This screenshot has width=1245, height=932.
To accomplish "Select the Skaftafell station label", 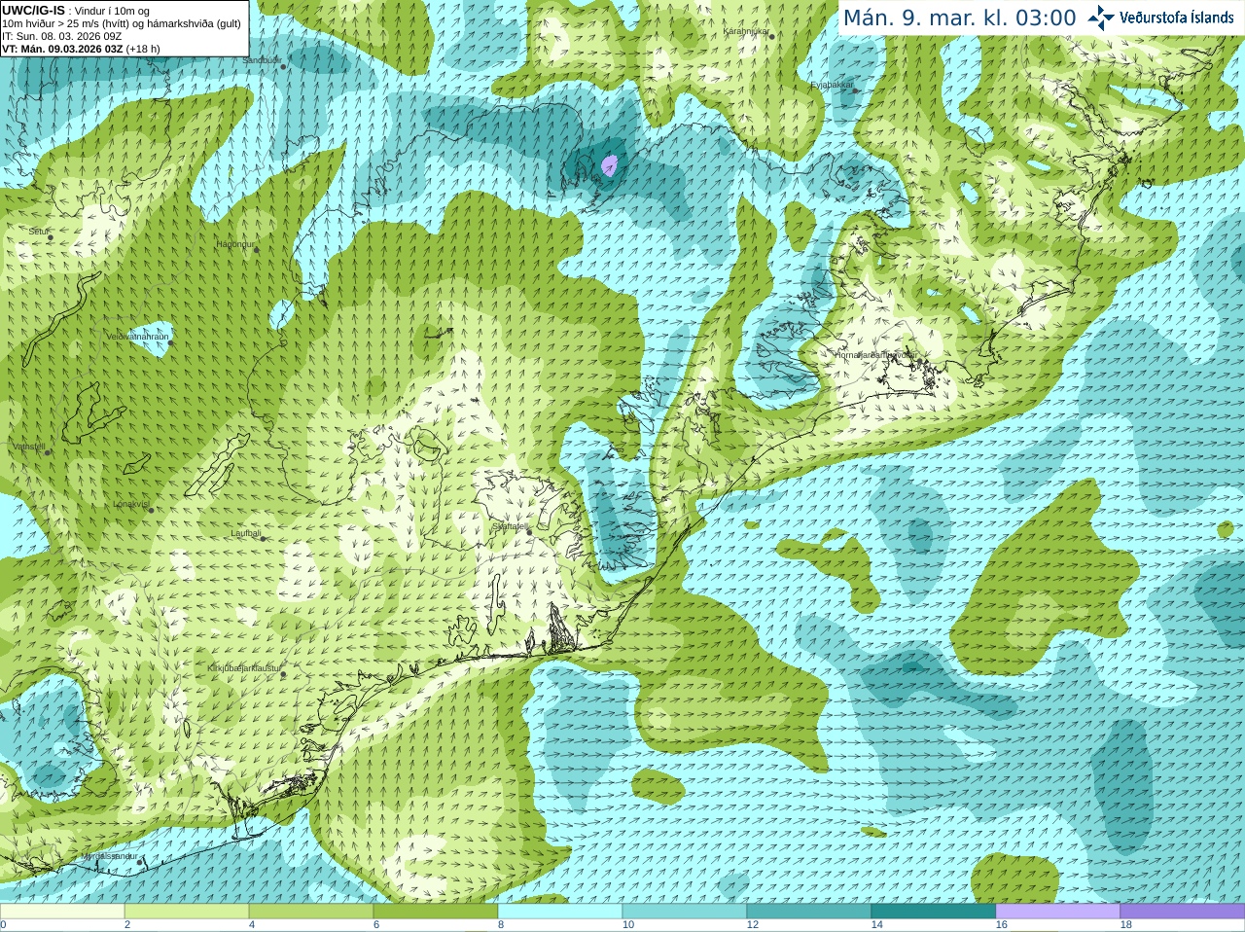I will click(509, 526).
